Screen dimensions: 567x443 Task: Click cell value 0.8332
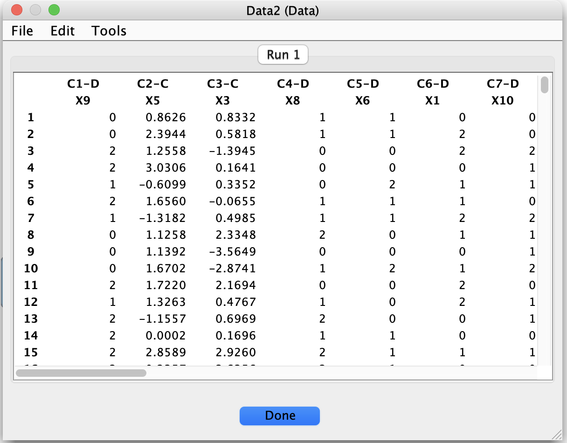click(235, 118)
